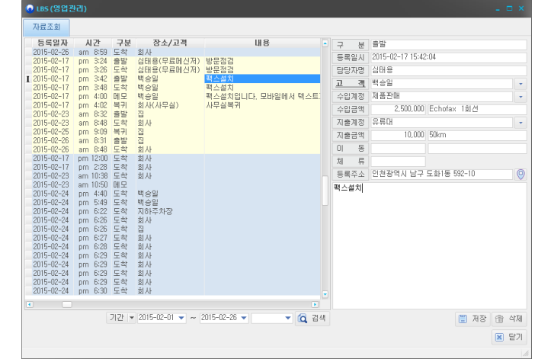
Task: Click the 50km note field
Action: (477, 136)
